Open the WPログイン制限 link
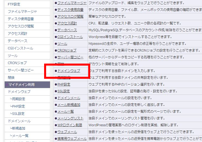This screenshot has height=142, width=202. (x=70, y=125)
